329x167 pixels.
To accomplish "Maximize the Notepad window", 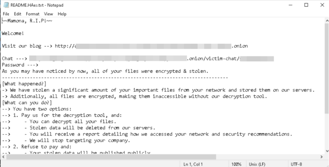I will point(306,5).
